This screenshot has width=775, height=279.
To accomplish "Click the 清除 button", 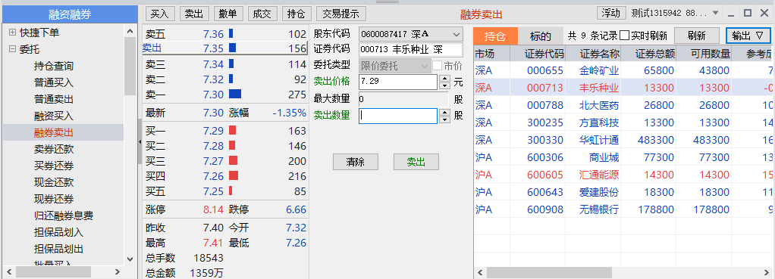I will [356, 162].
